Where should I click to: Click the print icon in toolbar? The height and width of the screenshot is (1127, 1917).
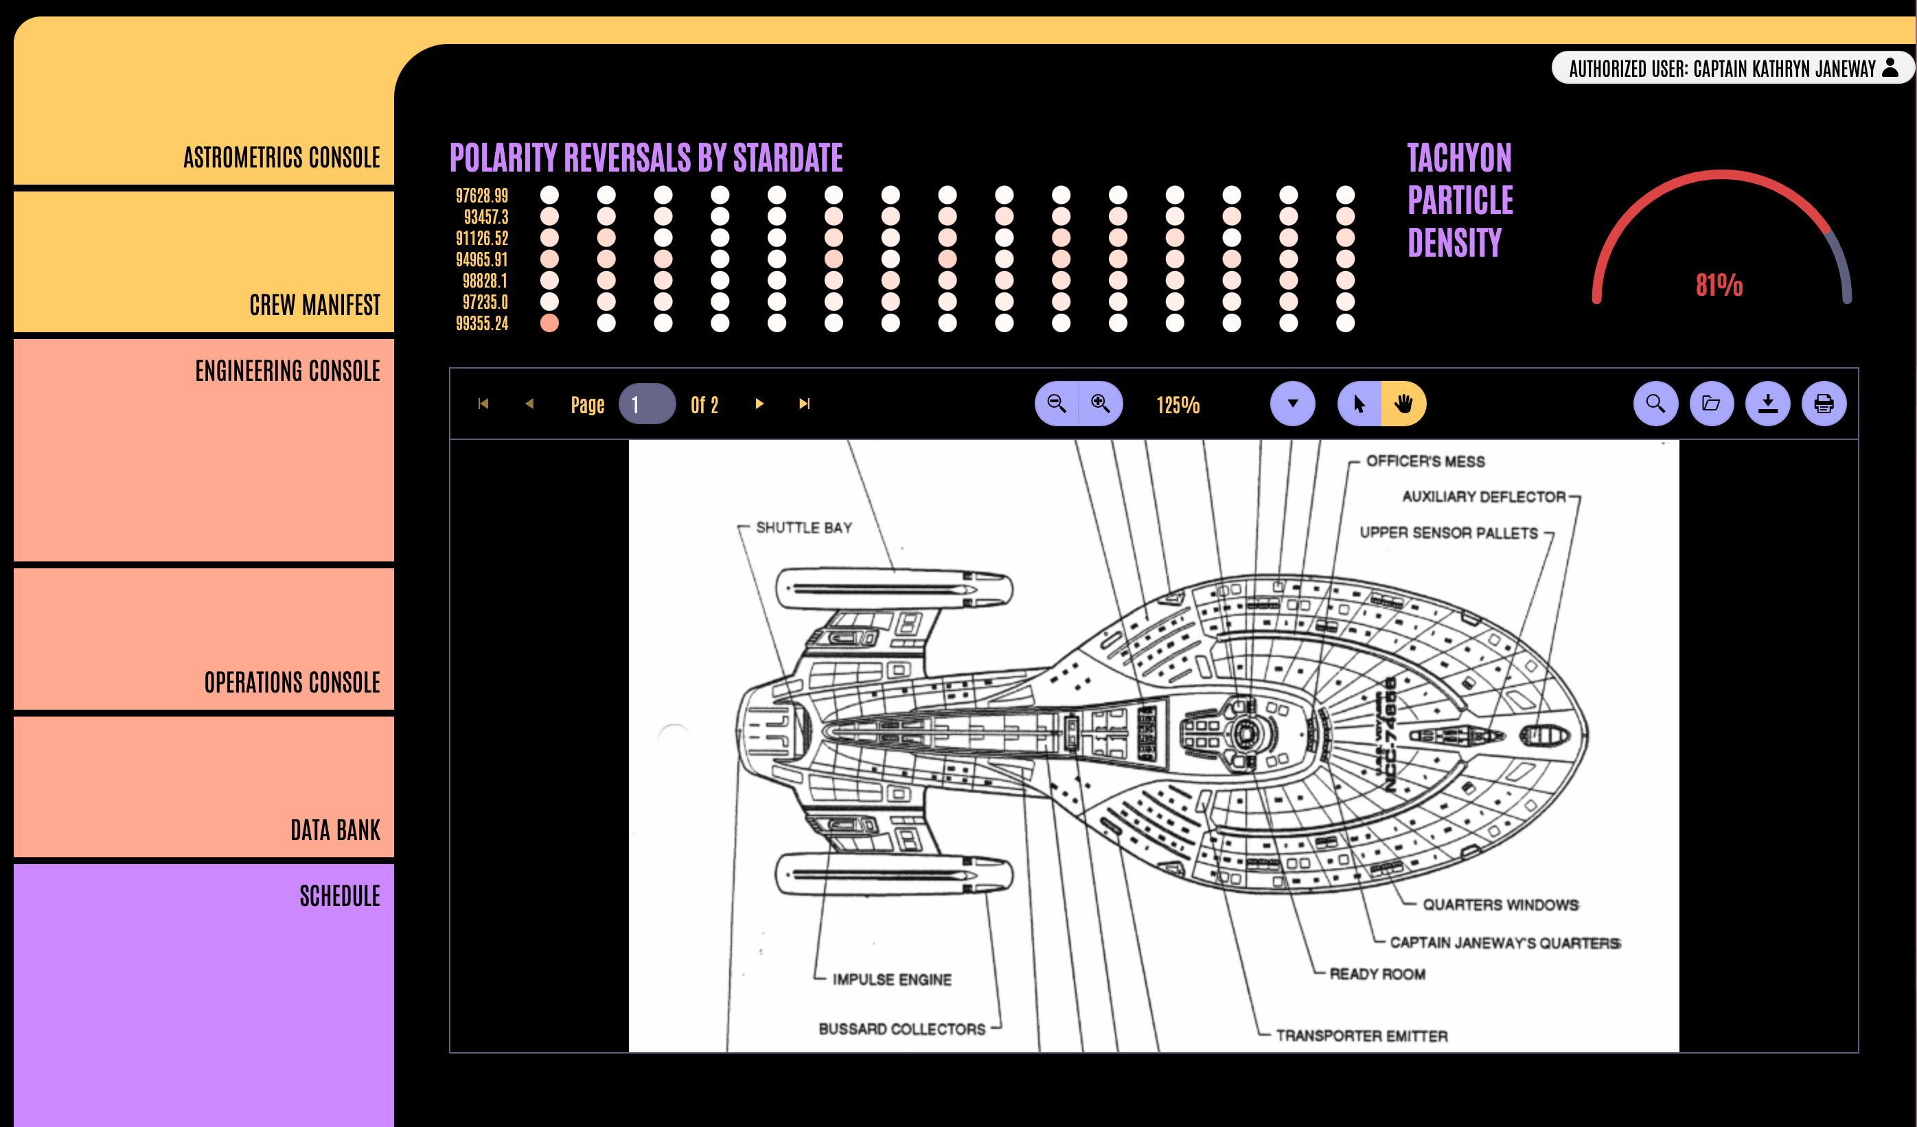tap(1824, 404)
